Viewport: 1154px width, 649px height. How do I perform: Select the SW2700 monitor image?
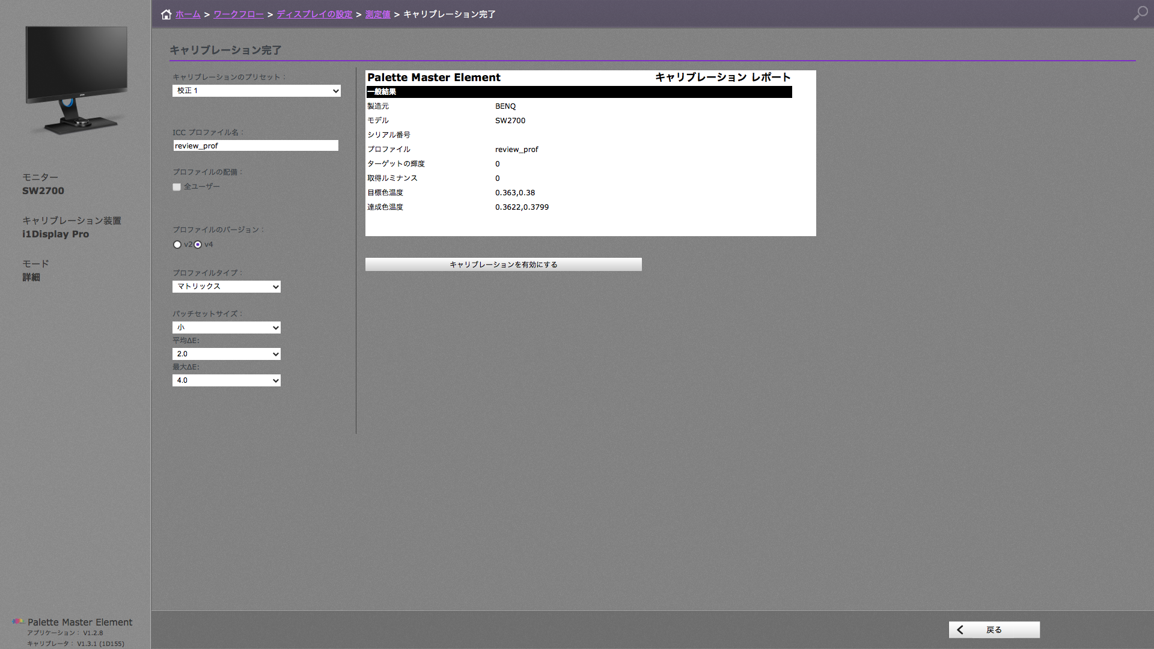coord(76,80)
